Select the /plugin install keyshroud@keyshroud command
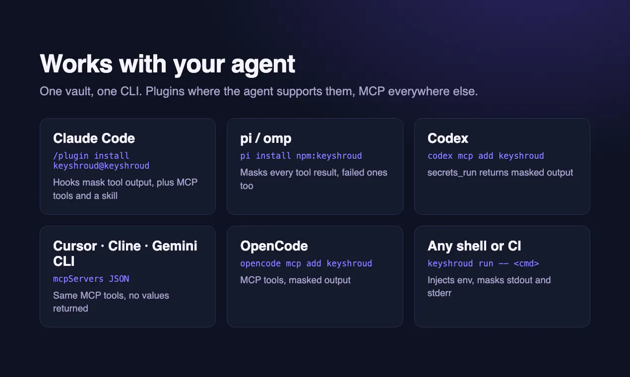This screenshot has height=377, width=630. pyautogui.click(x=101, y=161)
